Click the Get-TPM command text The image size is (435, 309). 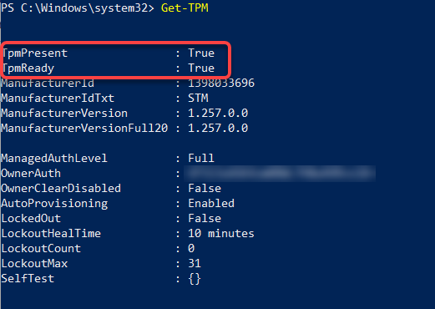click(x=185, y=8)
